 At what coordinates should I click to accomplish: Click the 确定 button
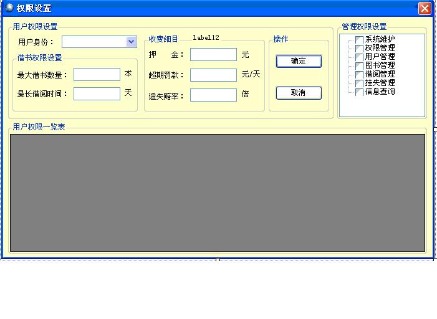click(x=299, y=61)
